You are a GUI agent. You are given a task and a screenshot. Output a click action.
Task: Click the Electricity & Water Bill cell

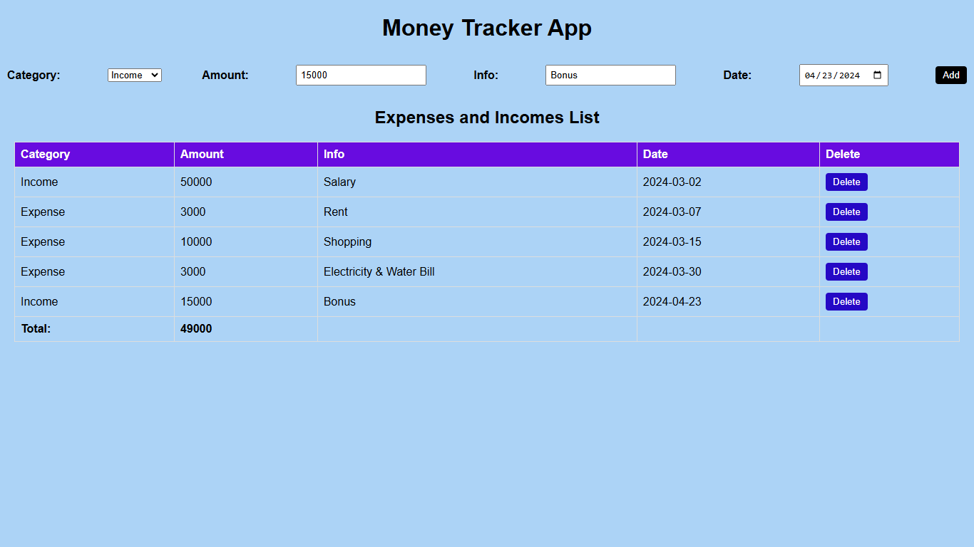point(477,272)
